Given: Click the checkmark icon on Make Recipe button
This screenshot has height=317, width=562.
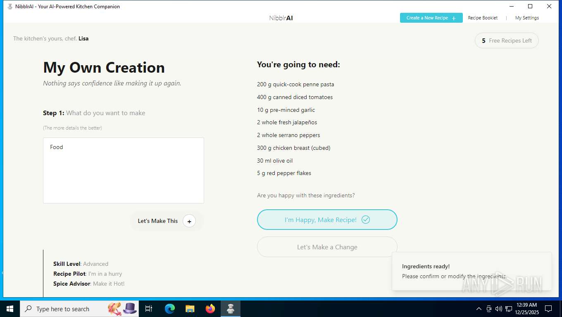Looking at the screenshot, I should 366,220.
